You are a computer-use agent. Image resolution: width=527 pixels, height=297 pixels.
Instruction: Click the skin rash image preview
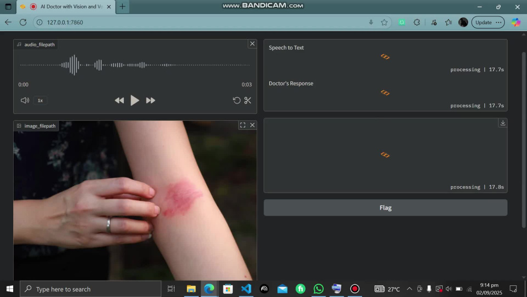coord(135,200)
